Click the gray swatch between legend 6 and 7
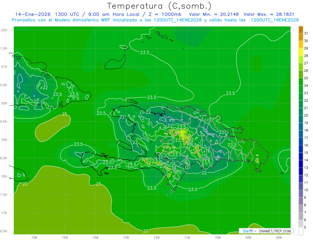The height and width of the screenshot is (241, 313). (x=301, y=216)
